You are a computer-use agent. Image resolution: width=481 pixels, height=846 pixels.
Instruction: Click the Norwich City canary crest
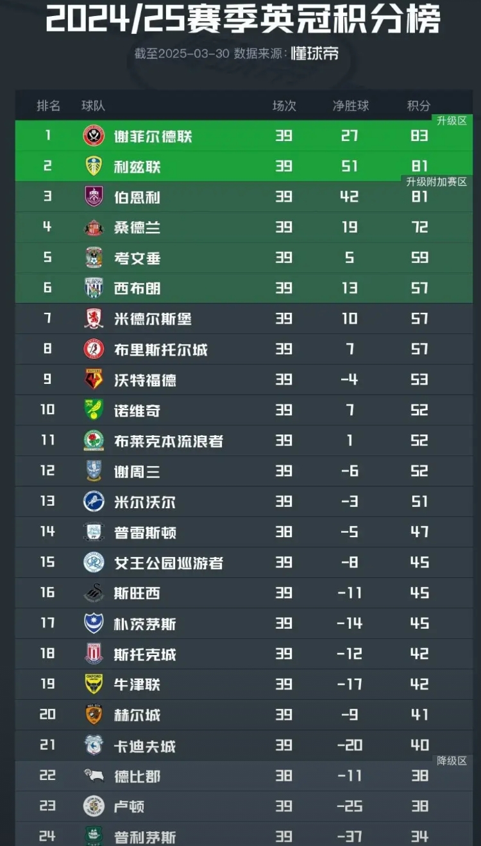[x=94, y=410]
